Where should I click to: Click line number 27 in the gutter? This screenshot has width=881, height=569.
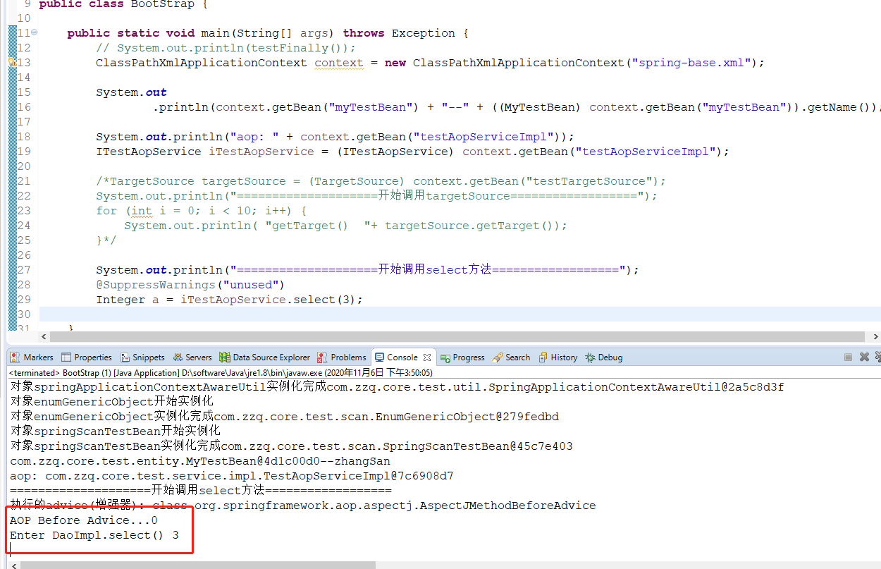click(x=23, y=270)
